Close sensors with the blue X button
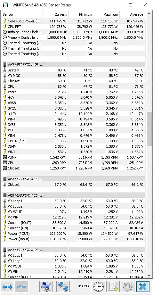Viewport: 153px width, 296px height. coord(142,287)
